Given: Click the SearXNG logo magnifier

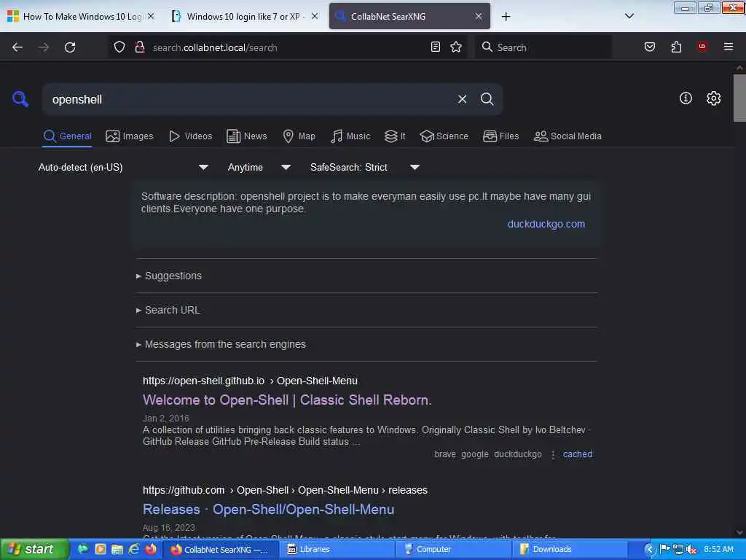Looking at the screenshot, I should [x=20, y=99].
